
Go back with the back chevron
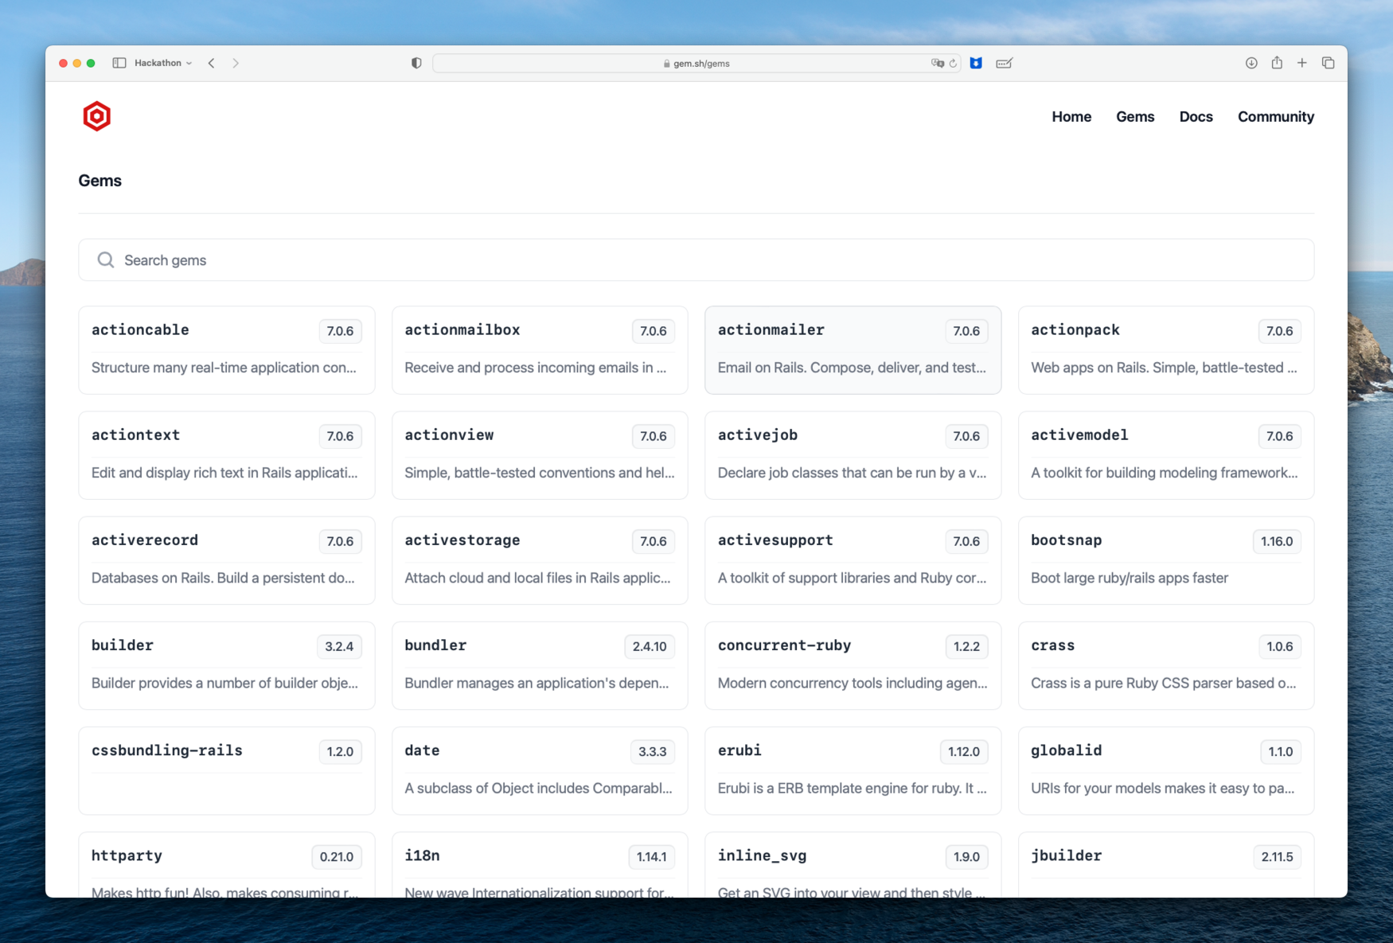(x=212, y=63)
